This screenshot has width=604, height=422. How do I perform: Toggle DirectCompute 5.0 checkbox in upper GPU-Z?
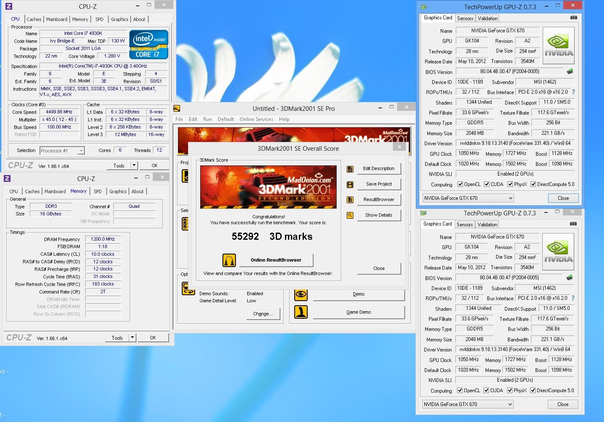click(x=533, y=184)
